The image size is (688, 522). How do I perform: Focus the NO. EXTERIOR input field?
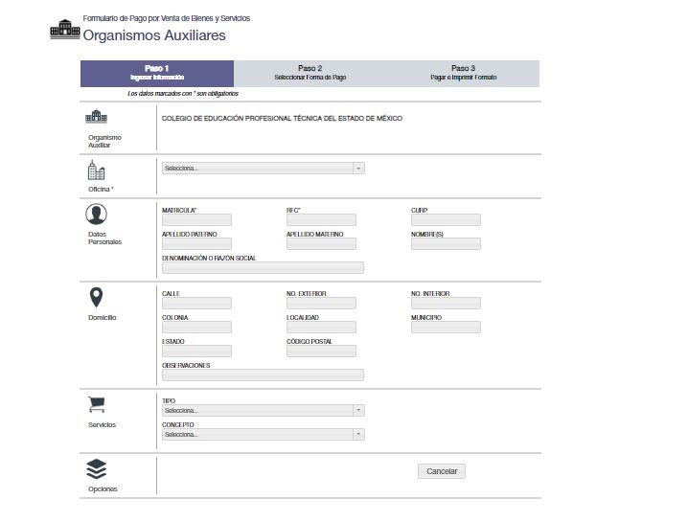[321, 303]
